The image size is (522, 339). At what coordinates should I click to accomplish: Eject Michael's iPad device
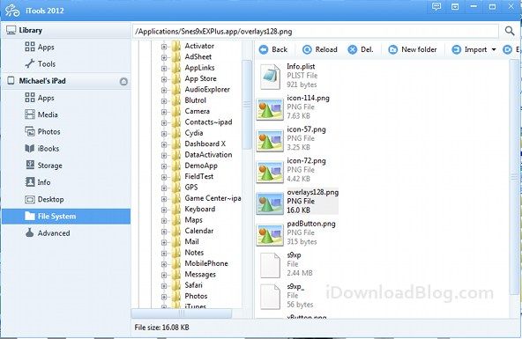point(123,81)
